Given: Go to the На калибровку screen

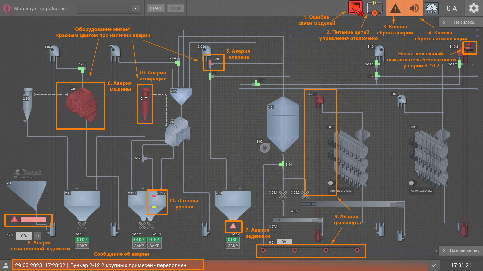Looking at the screenshot, I should pos(461,250).
